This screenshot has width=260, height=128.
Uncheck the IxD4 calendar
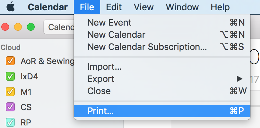pos(10,76)
